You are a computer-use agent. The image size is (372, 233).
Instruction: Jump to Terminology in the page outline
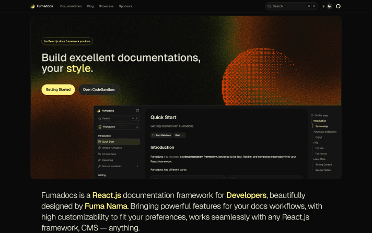(x=322, y=126)
